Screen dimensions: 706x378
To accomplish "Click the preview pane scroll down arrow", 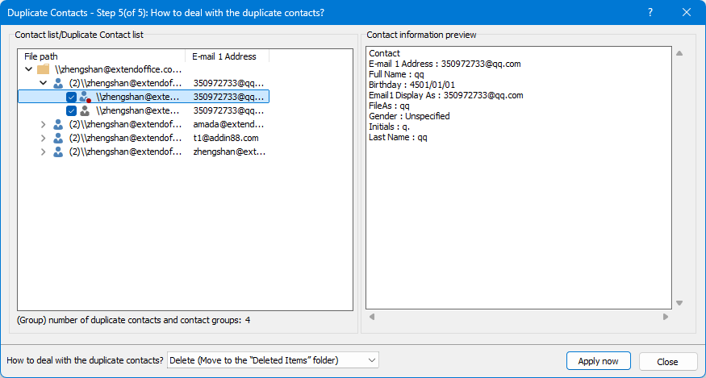I will (x=679, y=303).
